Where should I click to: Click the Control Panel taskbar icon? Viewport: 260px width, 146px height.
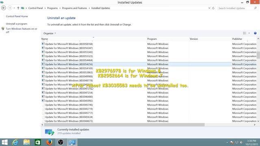[72, 142]
